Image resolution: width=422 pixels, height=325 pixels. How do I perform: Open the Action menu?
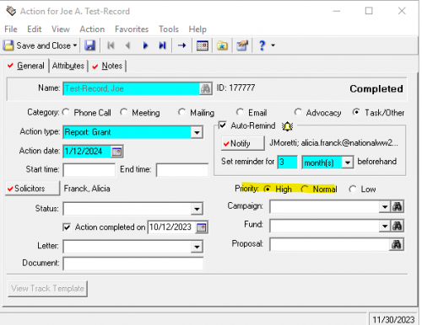(x=92, y=29)
